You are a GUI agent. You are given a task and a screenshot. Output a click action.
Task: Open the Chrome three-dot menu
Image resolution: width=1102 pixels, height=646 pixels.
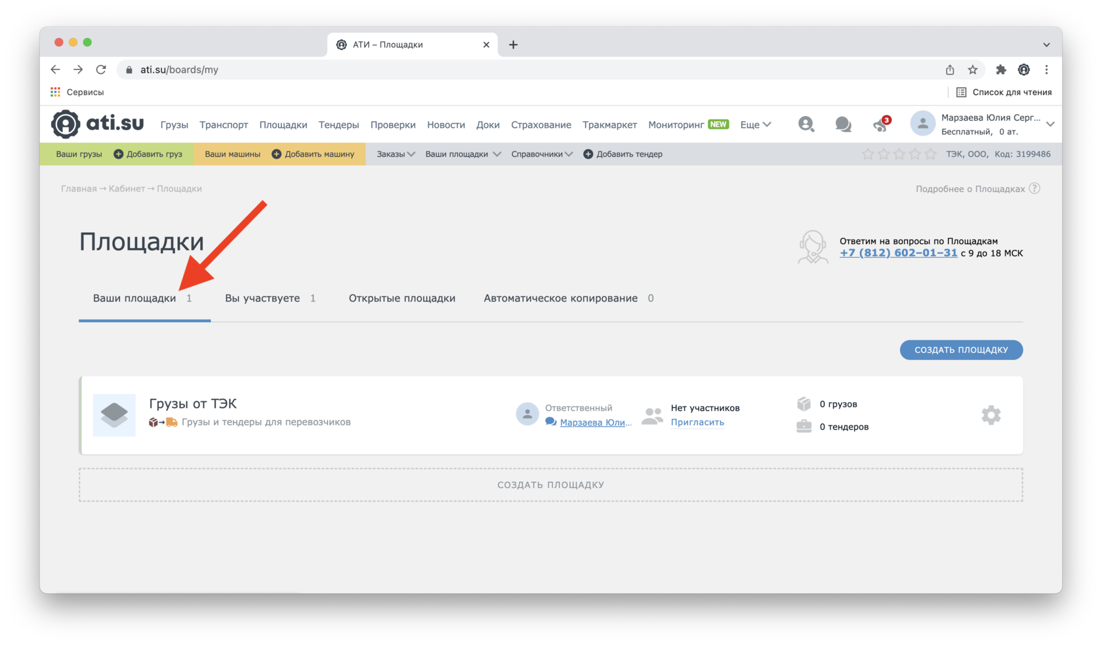(x=1046, y=70)
